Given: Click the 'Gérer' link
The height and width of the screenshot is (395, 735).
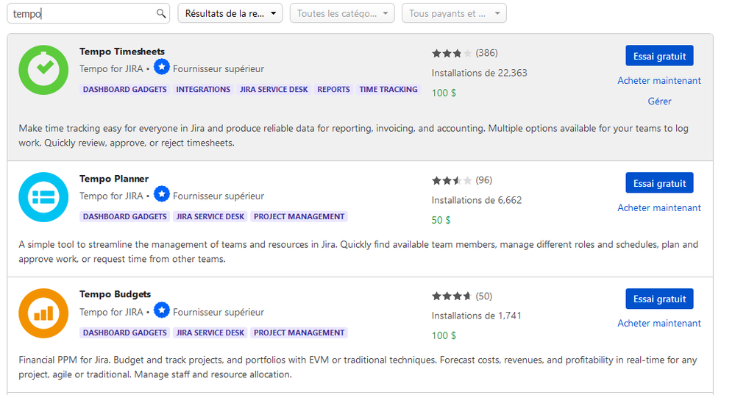Looking at the screenshot, I should pyautogui.click(x=659, y=102).
